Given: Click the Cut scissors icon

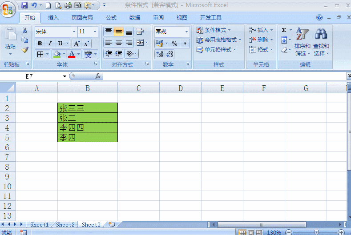Looking at the screenshot, I should coord(25,30).
